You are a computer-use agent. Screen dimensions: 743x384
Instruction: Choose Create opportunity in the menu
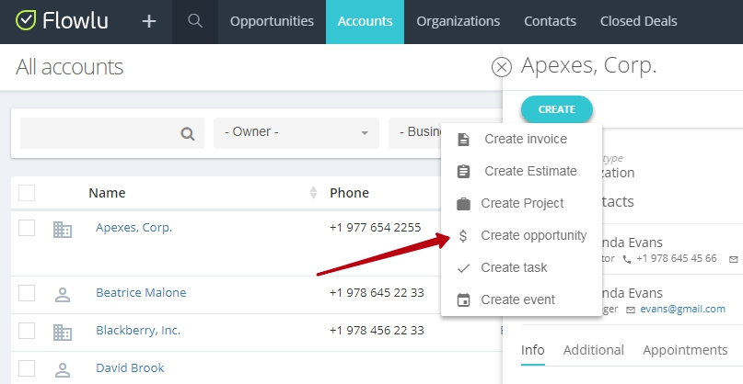click(521, 235)
